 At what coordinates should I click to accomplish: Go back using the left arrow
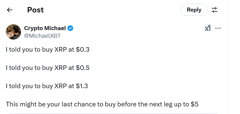(10, 10)
